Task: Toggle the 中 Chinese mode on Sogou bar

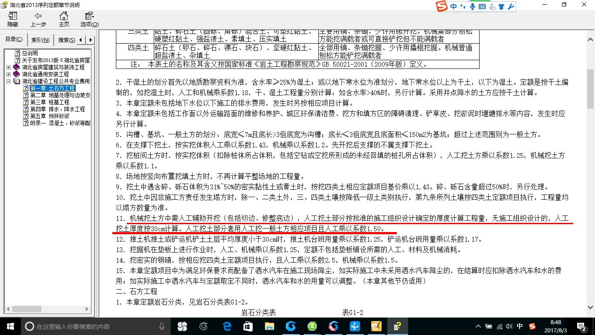Action: pos(454,7)
